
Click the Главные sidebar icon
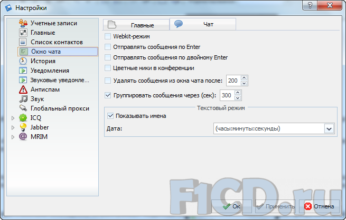pos(23,33)
